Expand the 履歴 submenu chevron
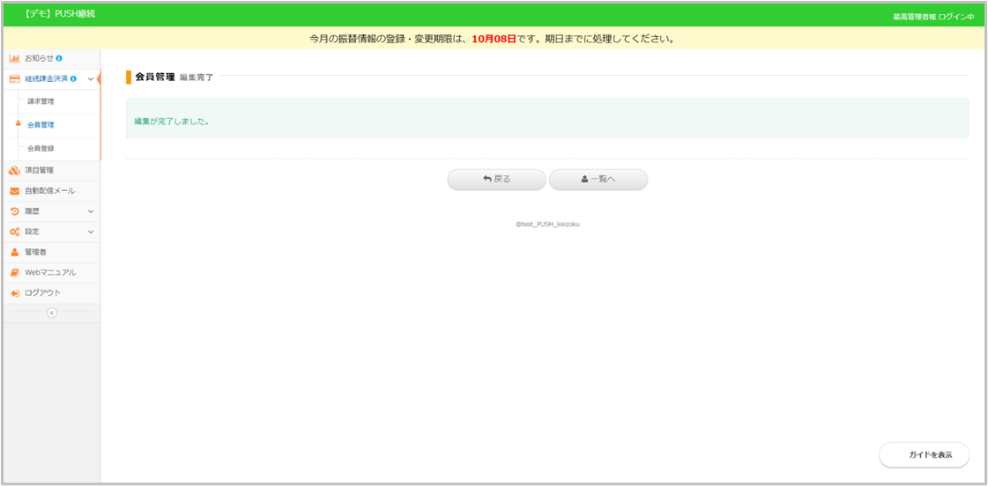Viewport: 988px width, 486px height. 90,211
